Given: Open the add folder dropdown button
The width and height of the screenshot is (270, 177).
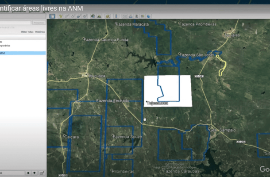Looking at the screenshot, I should [42, 173].
